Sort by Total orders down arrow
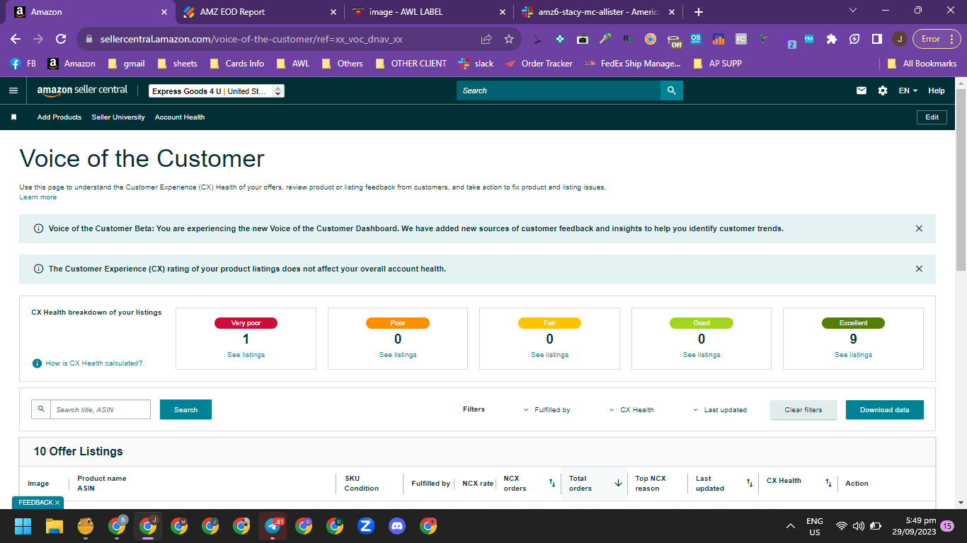Screen dimensions: 967x543 tap(618, 483)
